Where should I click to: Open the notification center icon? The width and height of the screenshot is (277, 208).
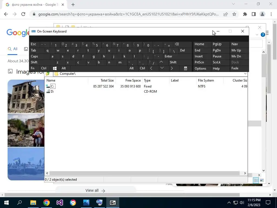coord(268,203)
